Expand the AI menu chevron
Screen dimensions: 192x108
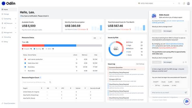[x=15, y=28]
